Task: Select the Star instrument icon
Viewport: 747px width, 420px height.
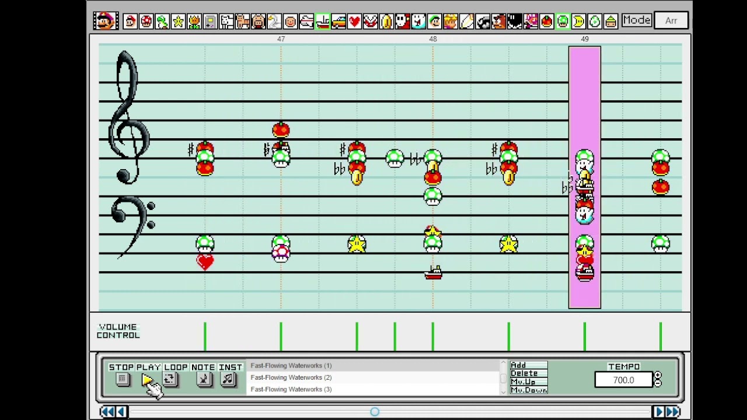Action: coord(179,22)
